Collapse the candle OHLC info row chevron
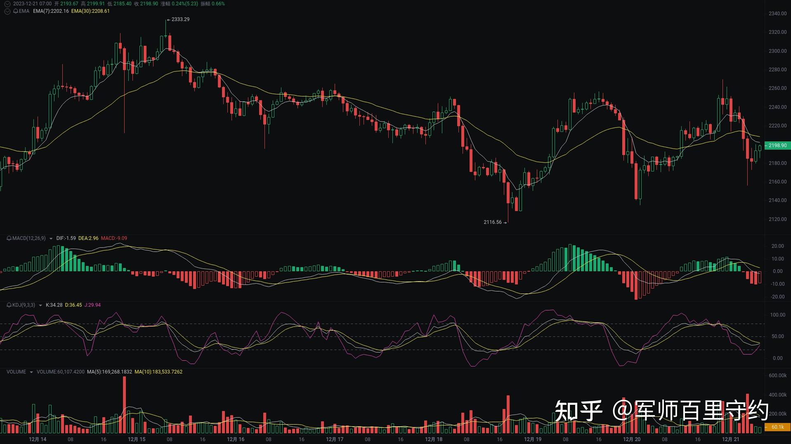Screen dimensions: 791x444 click(7, 4)
